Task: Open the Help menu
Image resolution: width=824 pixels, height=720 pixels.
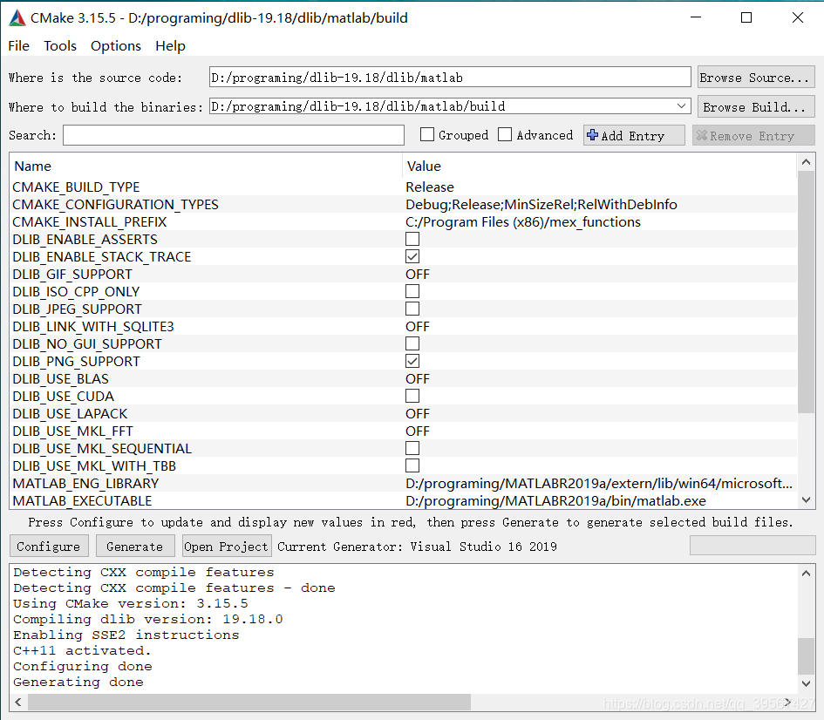Action: tap(170, 46)
